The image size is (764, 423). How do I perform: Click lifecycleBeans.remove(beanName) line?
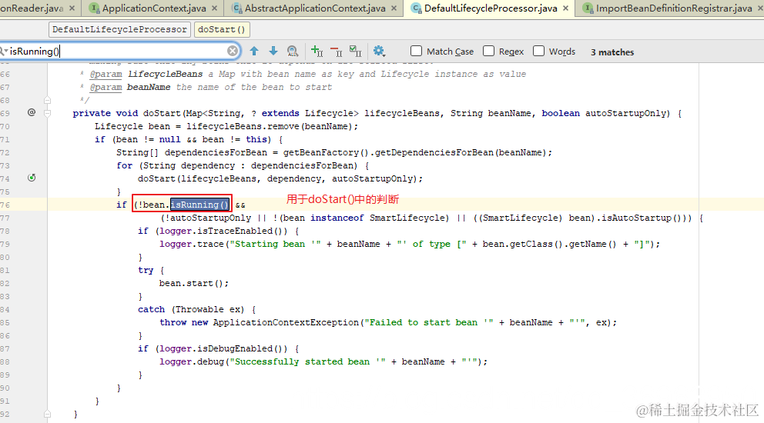coord(226,126)
